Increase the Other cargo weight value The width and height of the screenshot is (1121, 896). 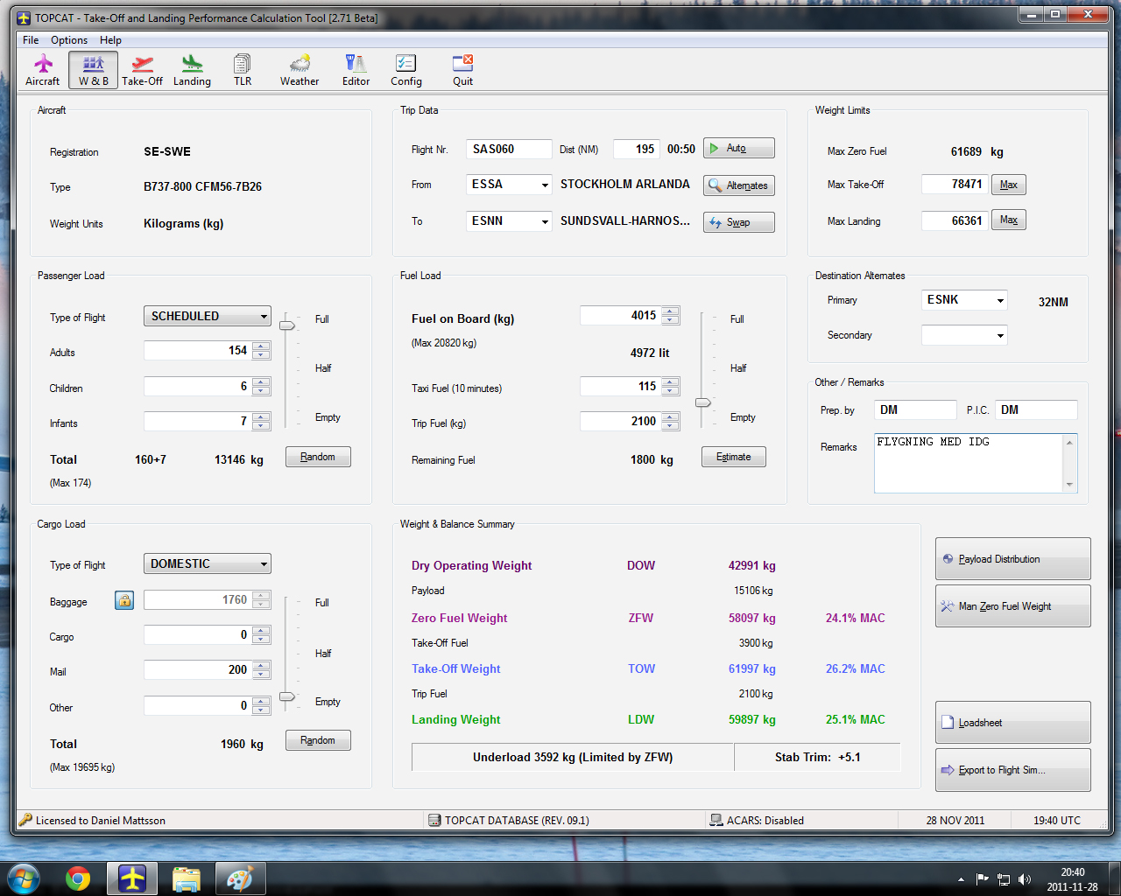[261, 702]
